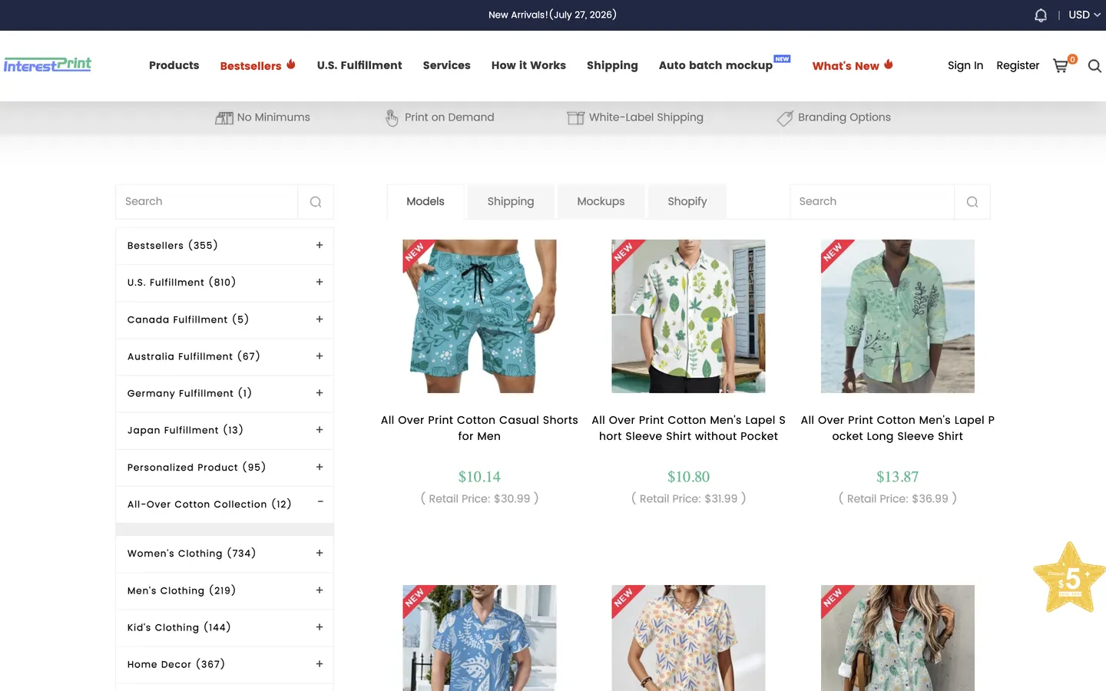This screenshot has height=691, width=1106.
Task: Switch to the Shipping tab
Action: coord(511,201)
